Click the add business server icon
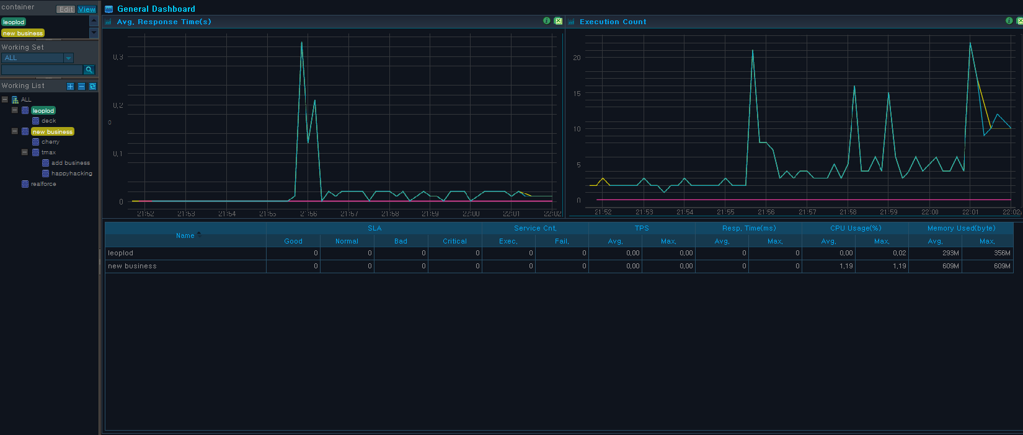This screenshot has height=435, width=1023. (45, 163)
